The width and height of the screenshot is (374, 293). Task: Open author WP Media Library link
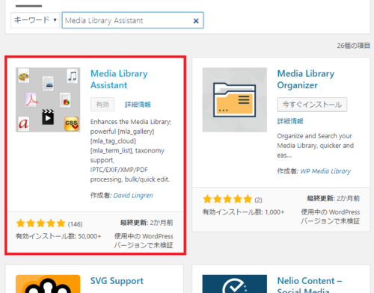click(x=325, y=171)
